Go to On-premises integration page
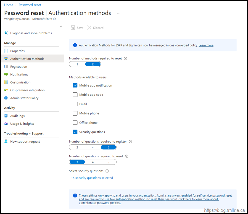This screenshot has height=214, width=248. coord(27,90)
